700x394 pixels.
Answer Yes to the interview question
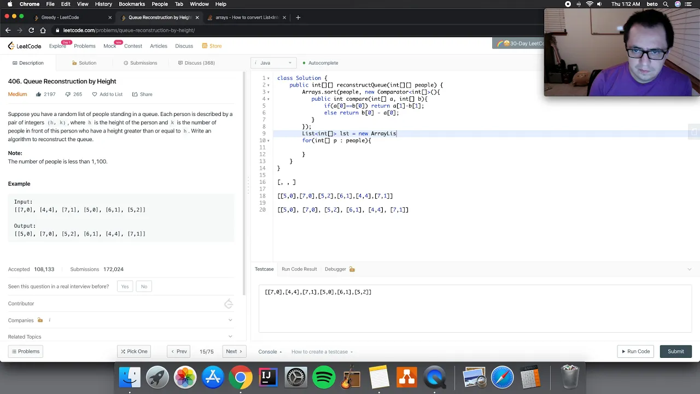point(125,286)
